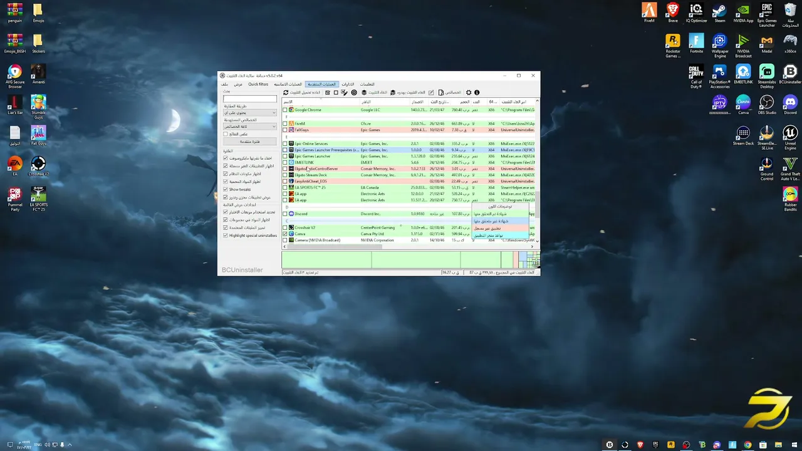Viewport: 802px width, 451px height.
Task: Click the check-all checkbox toolbar icon
Action: pos(328,93)
